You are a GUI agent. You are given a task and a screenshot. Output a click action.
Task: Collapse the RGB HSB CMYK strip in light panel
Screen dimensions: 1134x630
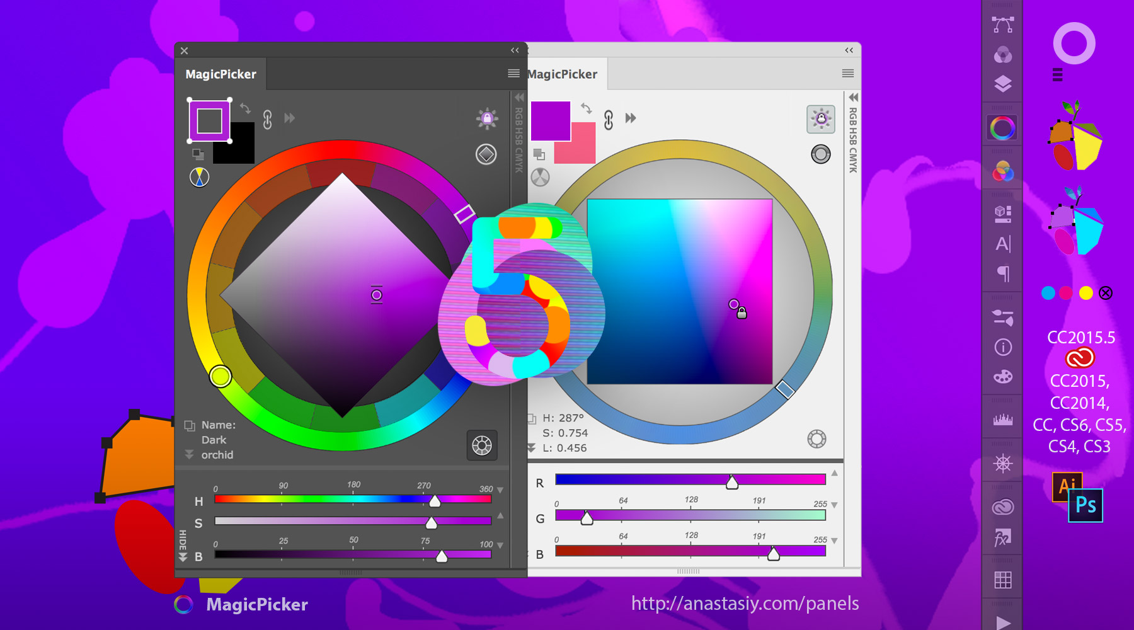coord(854,98)
